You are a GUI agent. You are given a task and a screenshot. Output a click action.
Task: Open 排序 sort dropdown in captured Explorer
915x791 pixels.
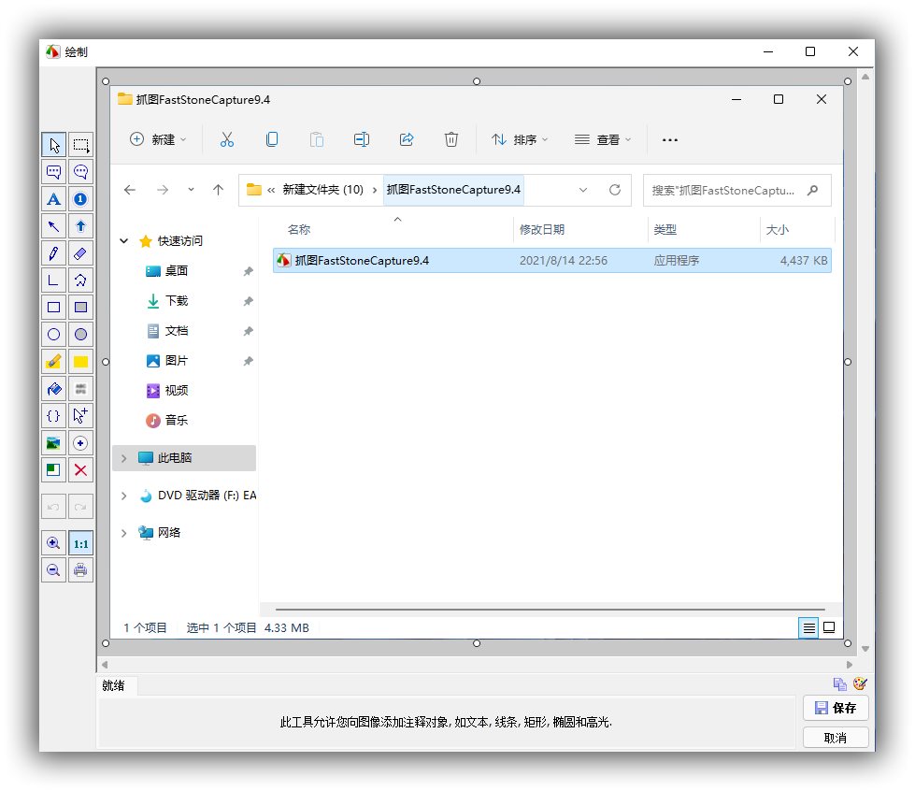pos(520,139)
